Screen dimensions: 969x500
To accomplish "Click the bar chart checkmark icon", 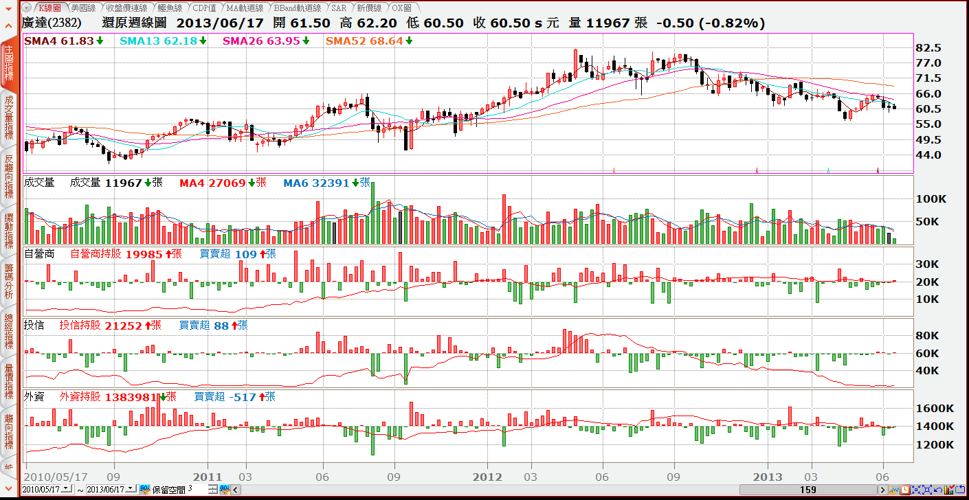I will click(949, 489).
